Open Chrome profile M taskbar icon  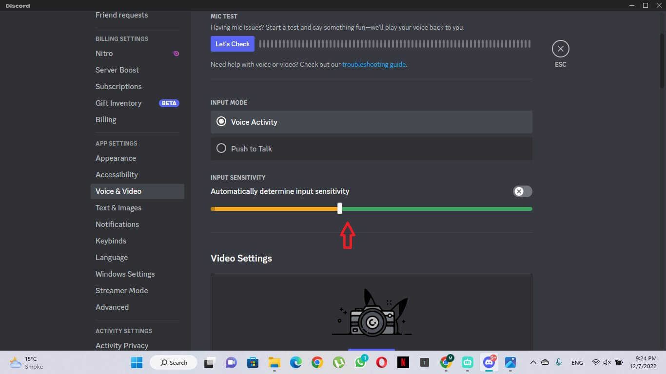pos(446,362)
